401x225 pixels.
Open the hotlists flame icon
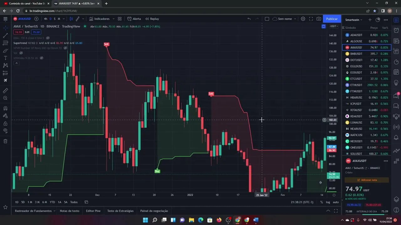click(x=396, y=62)
